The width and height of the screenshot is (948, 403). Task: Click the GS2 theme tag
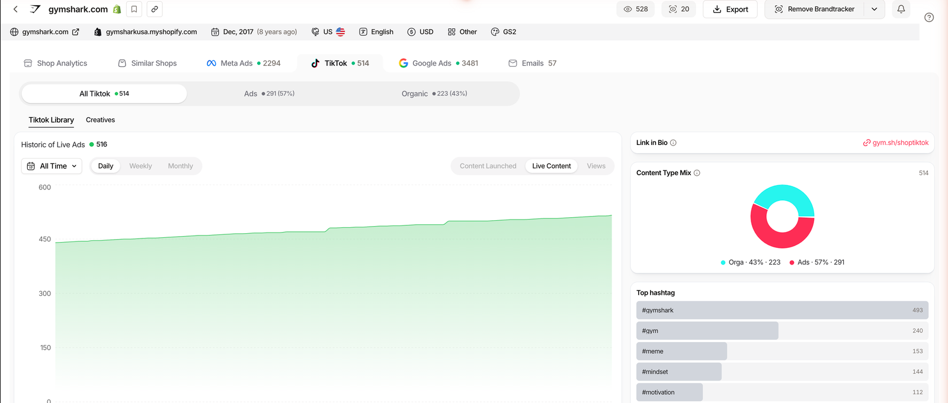[504, 32]
